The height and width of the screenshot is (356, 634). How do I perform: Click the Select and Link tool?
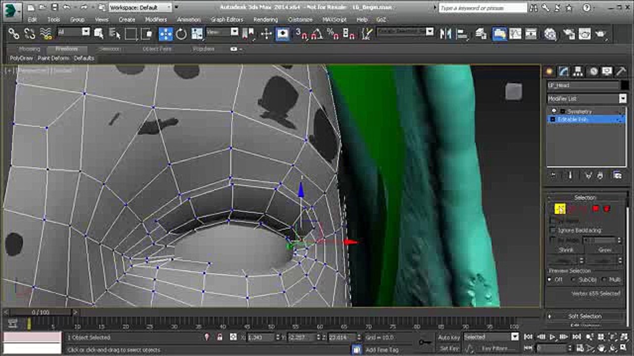point(14,34)
